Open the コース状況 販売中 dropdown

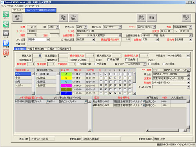tap(48, 40)
